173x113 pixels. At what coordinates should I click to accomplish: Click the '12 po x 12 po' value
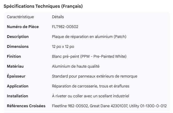(63, 47)
